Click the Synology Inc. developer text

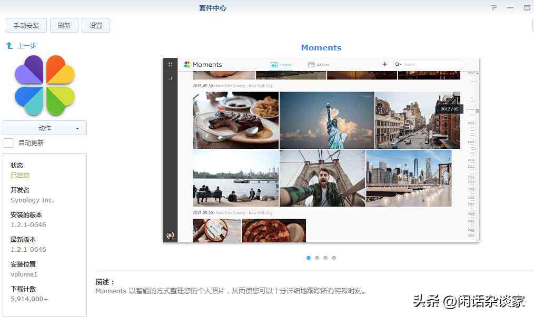(32, 200)
